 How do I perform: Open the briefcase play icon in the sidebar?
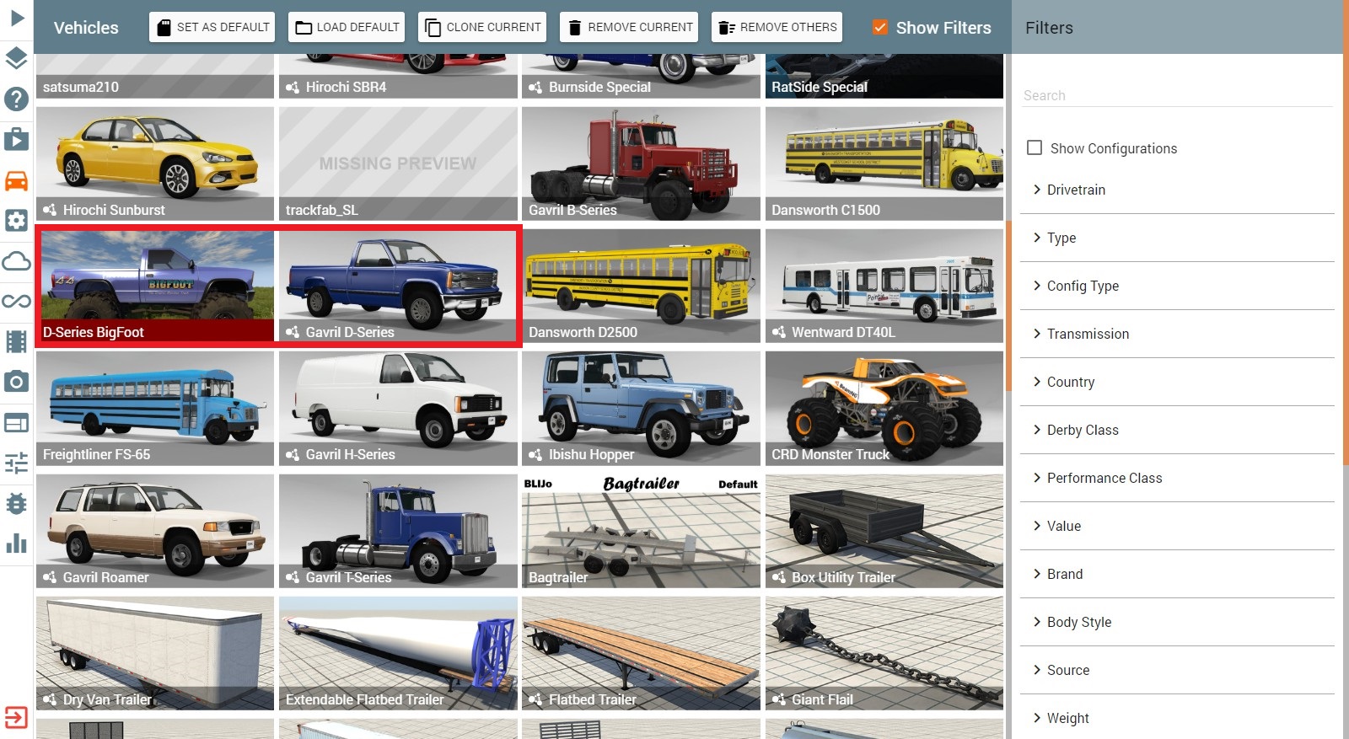point(17,139)
